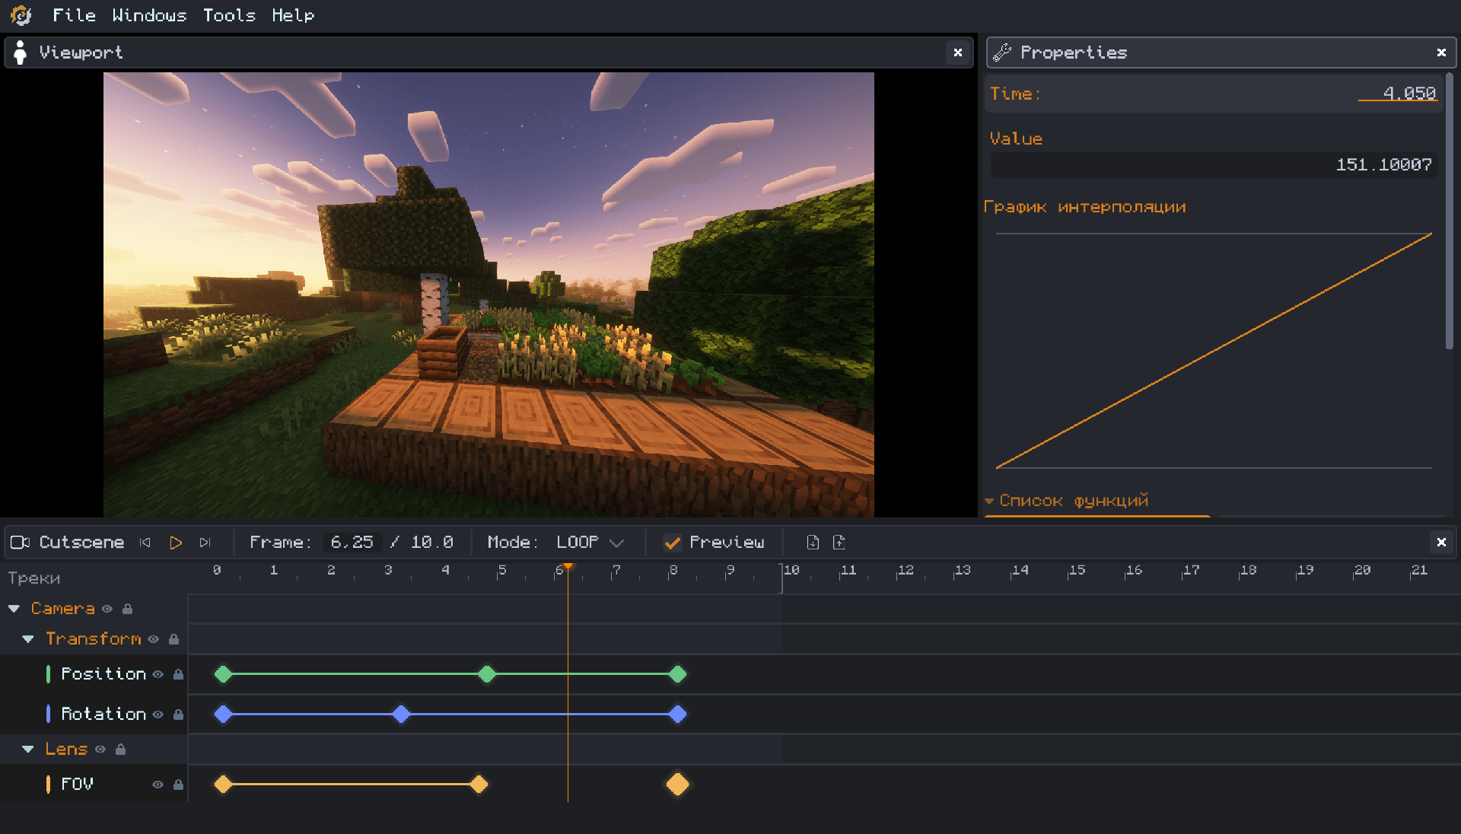Select first orange FOV keyframe

coord(223,785)
